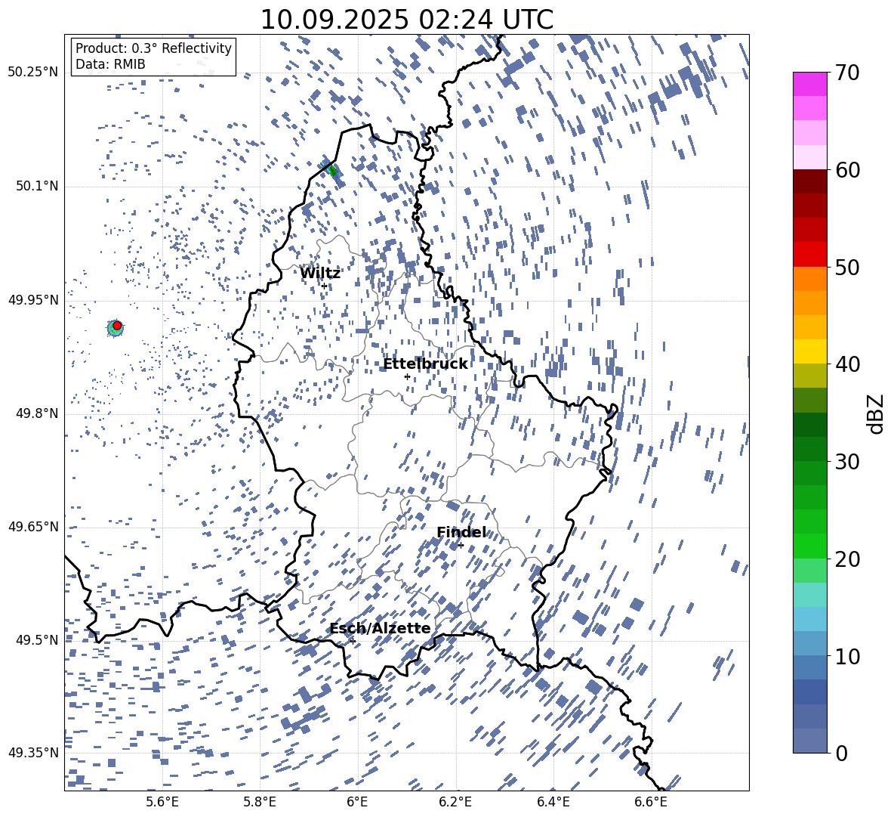894x817 pixels.
Task: Click the dBZ colorbar axis label
Action: 877,413
